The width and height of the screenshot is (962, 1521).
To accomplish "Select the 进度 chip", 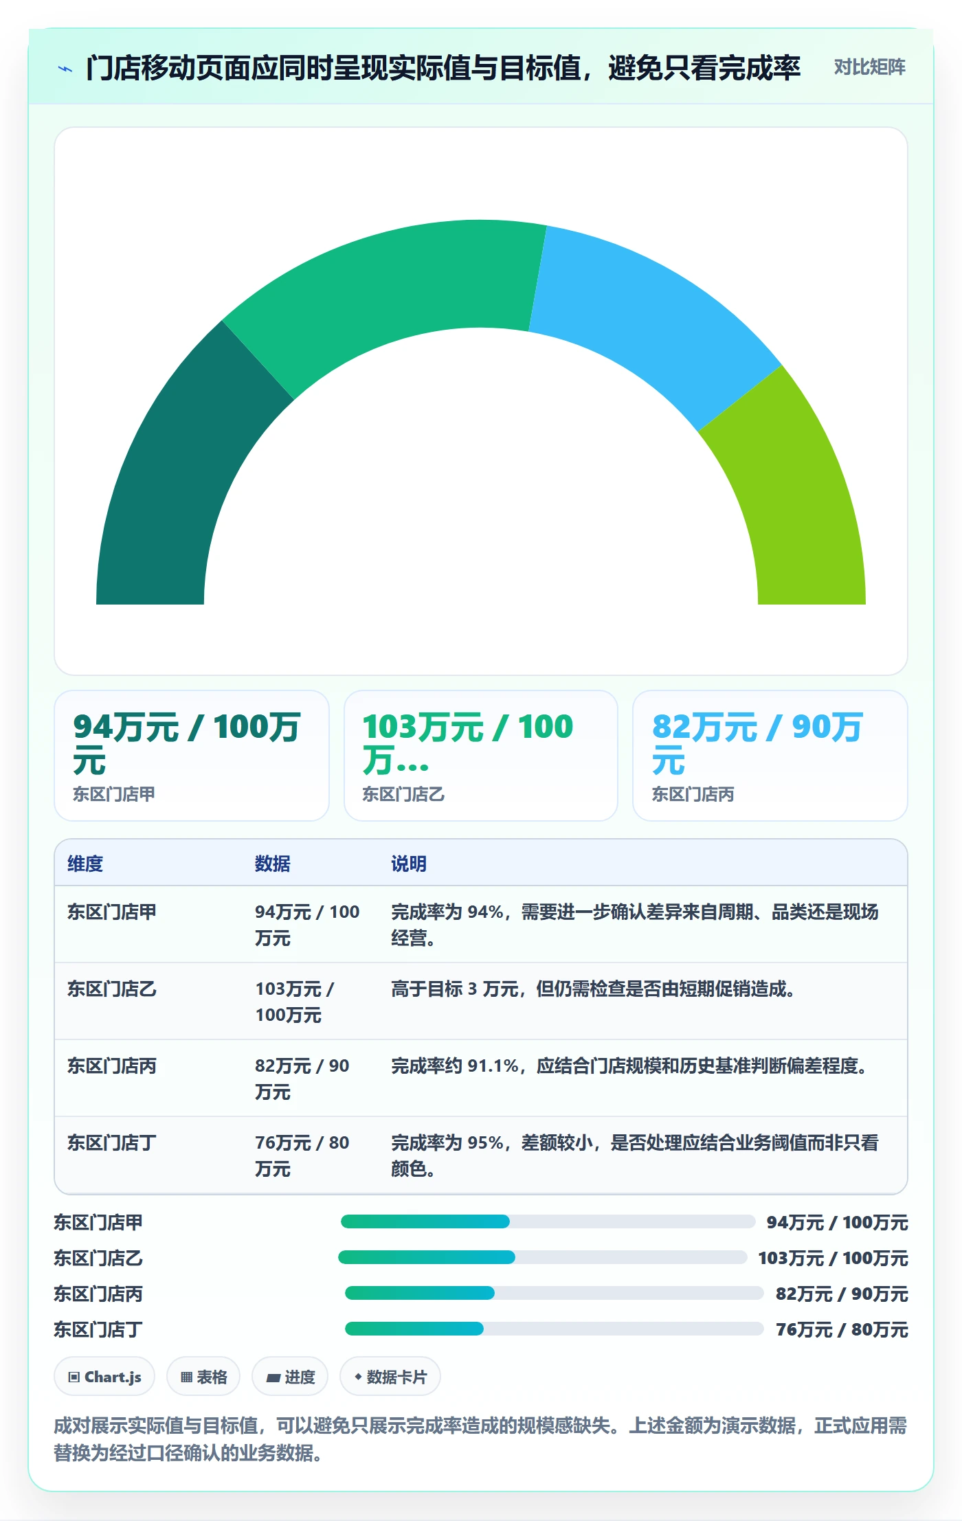I will [290, 1376].
